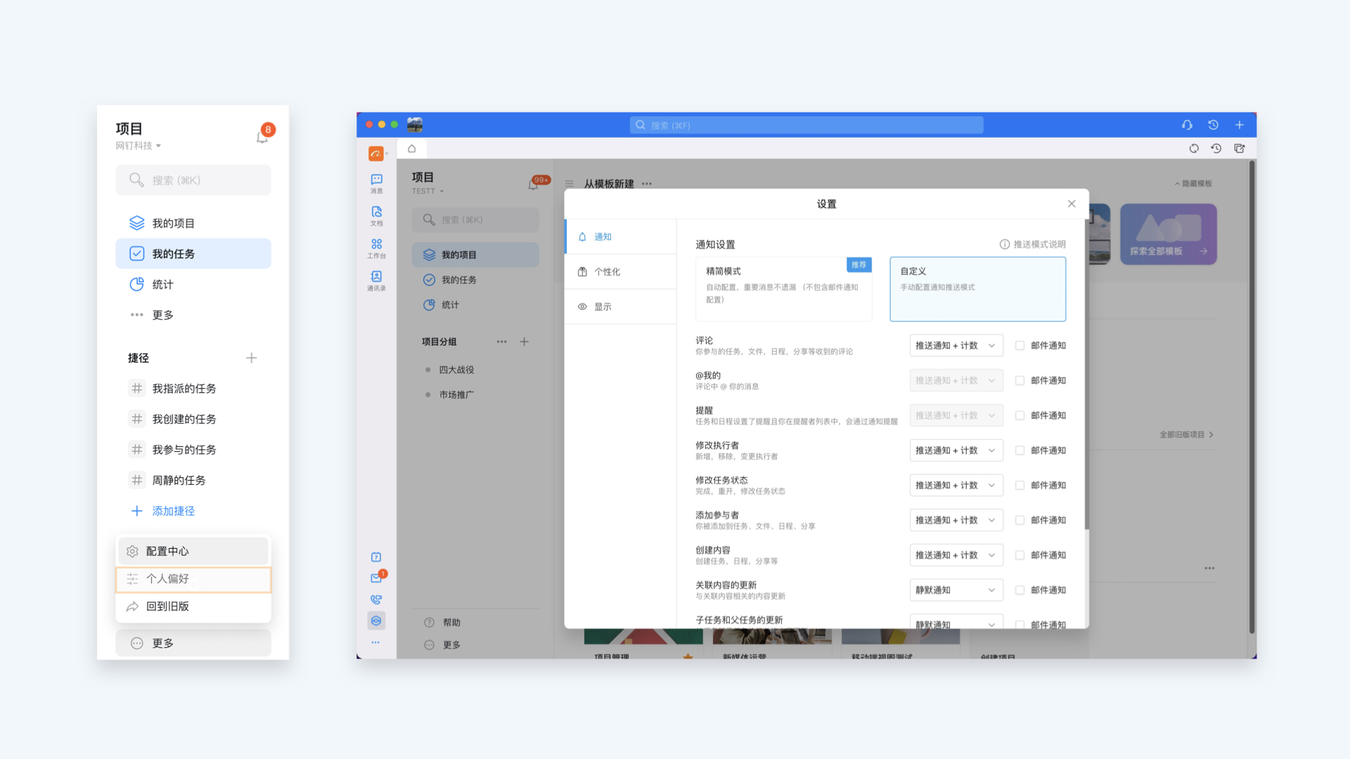This screenshot has height=759, width=1350.
Task: Click the plus icon beside 项目分组
Action: coord(524,342)
